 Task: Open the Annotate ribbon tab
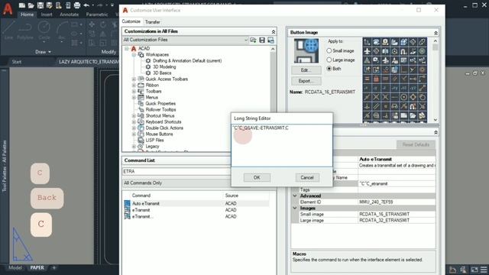[70, 15]
